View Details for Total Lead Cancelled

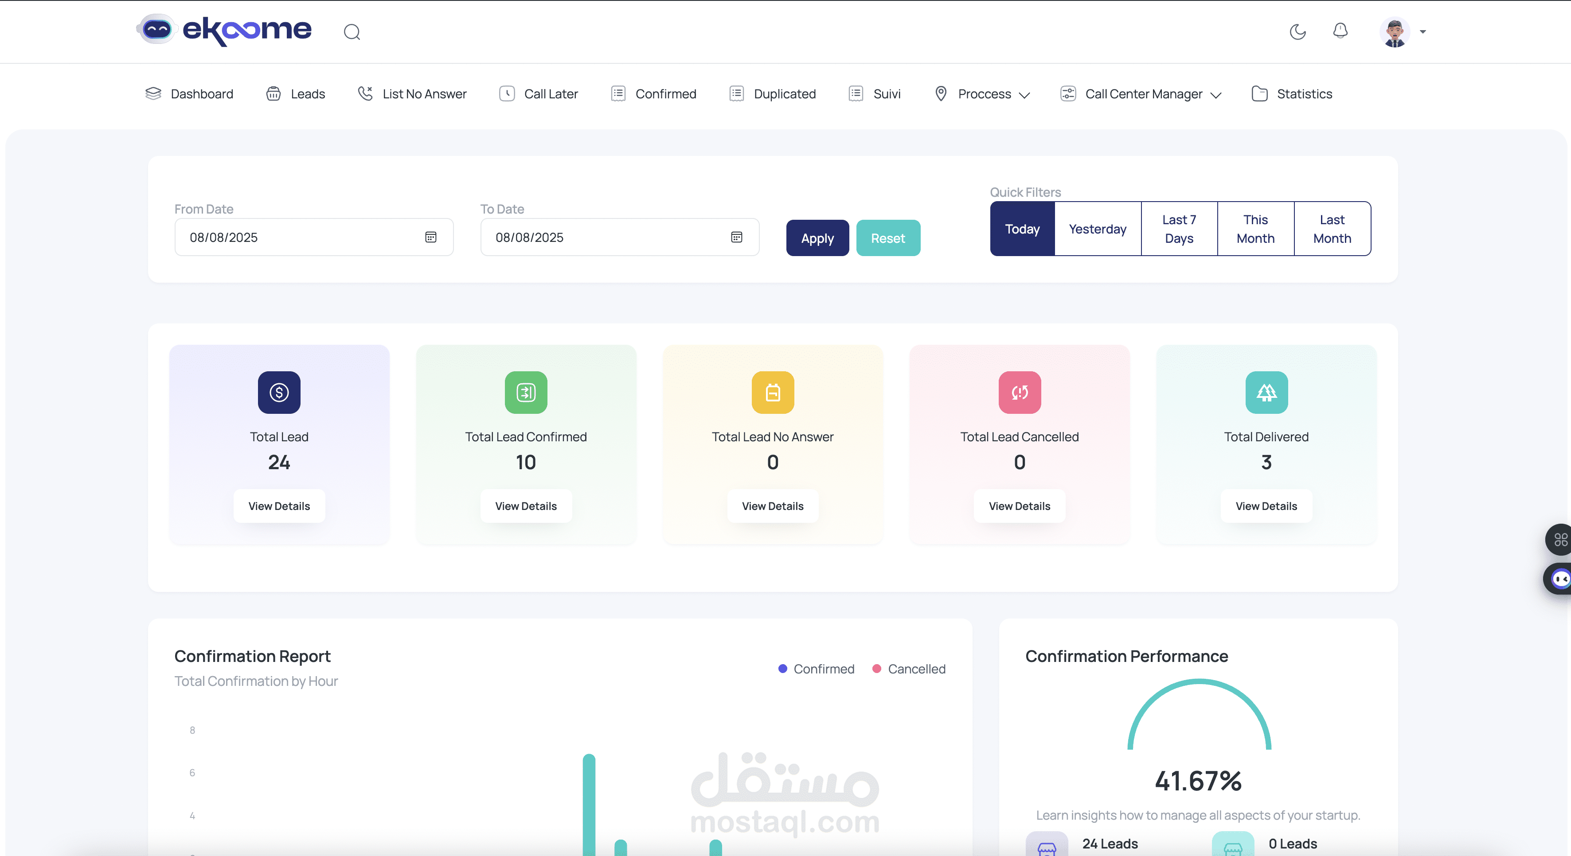point(1020,506)
